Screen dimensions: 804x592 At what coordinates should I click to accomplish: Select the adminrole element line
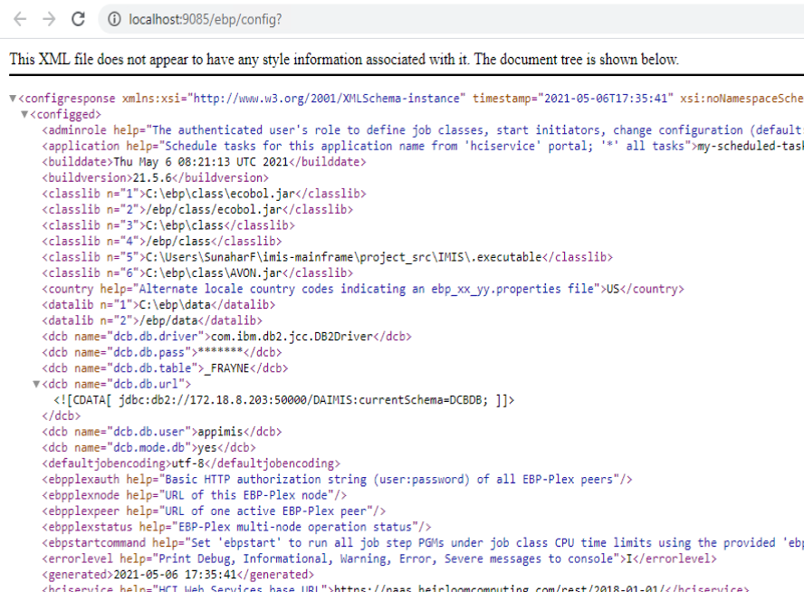tap(423, 130)
